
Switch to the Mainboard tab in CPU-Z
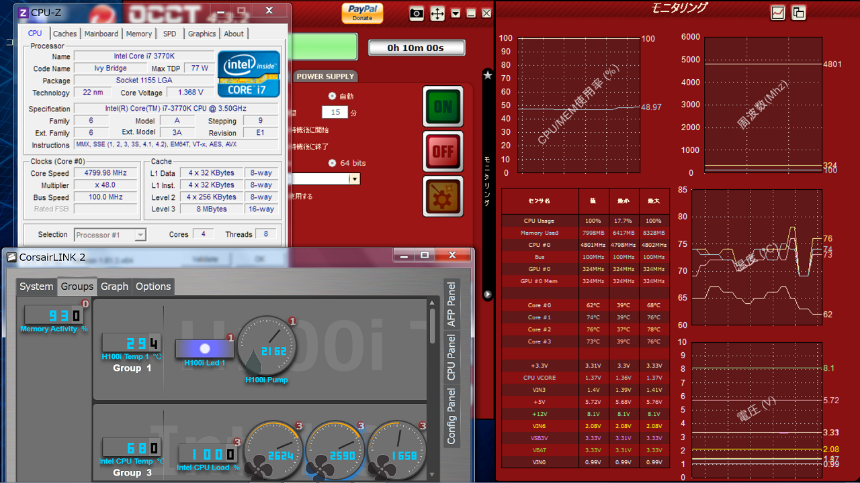coord(101,34)
